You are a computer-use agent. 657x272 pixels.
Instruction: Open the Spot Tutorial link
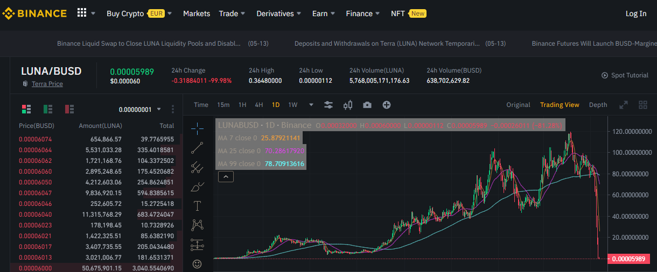click(x=630, y=75)
